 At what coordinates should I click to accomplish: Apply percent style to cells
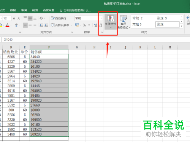(x=84, y=25)
